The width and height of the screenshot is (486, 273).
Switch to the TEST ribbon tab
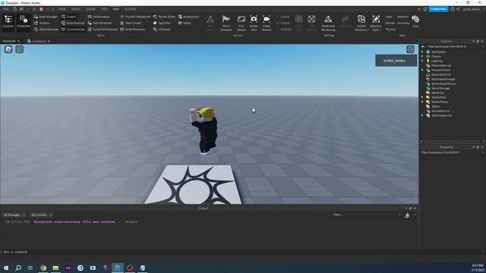click(105, 9)
